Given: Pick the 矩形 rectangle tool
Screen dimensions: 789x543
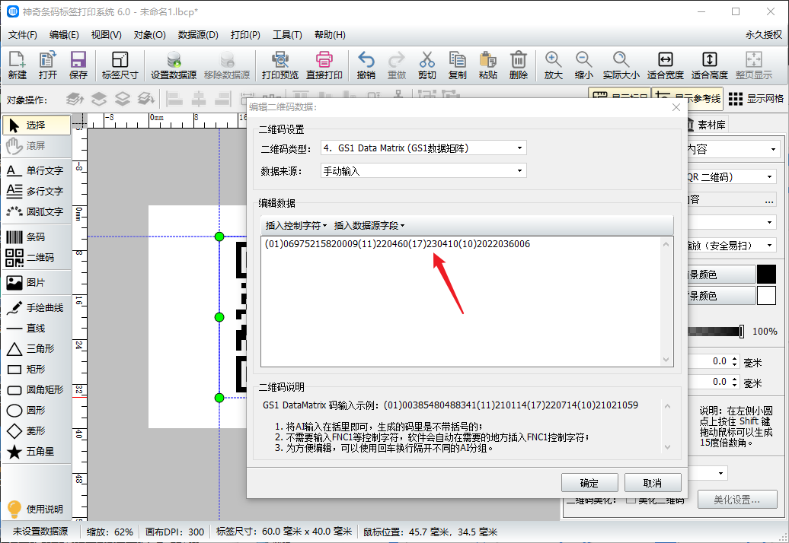Looking at the screenshot, I should coord(37,370).
